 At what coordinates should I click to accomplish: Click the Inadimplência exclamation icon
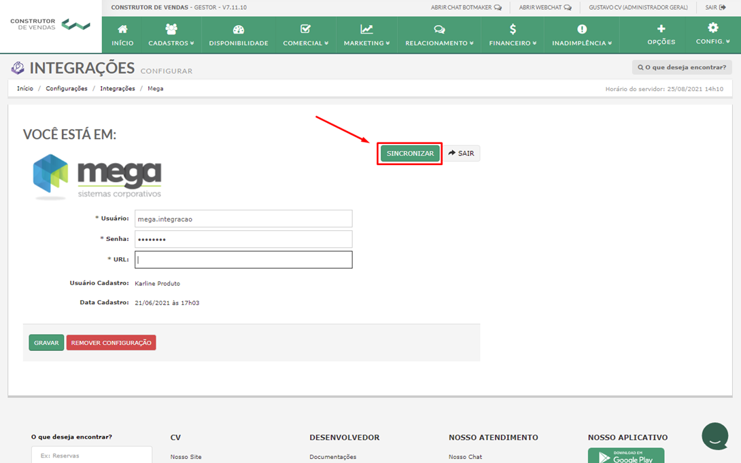coord(582,29)
